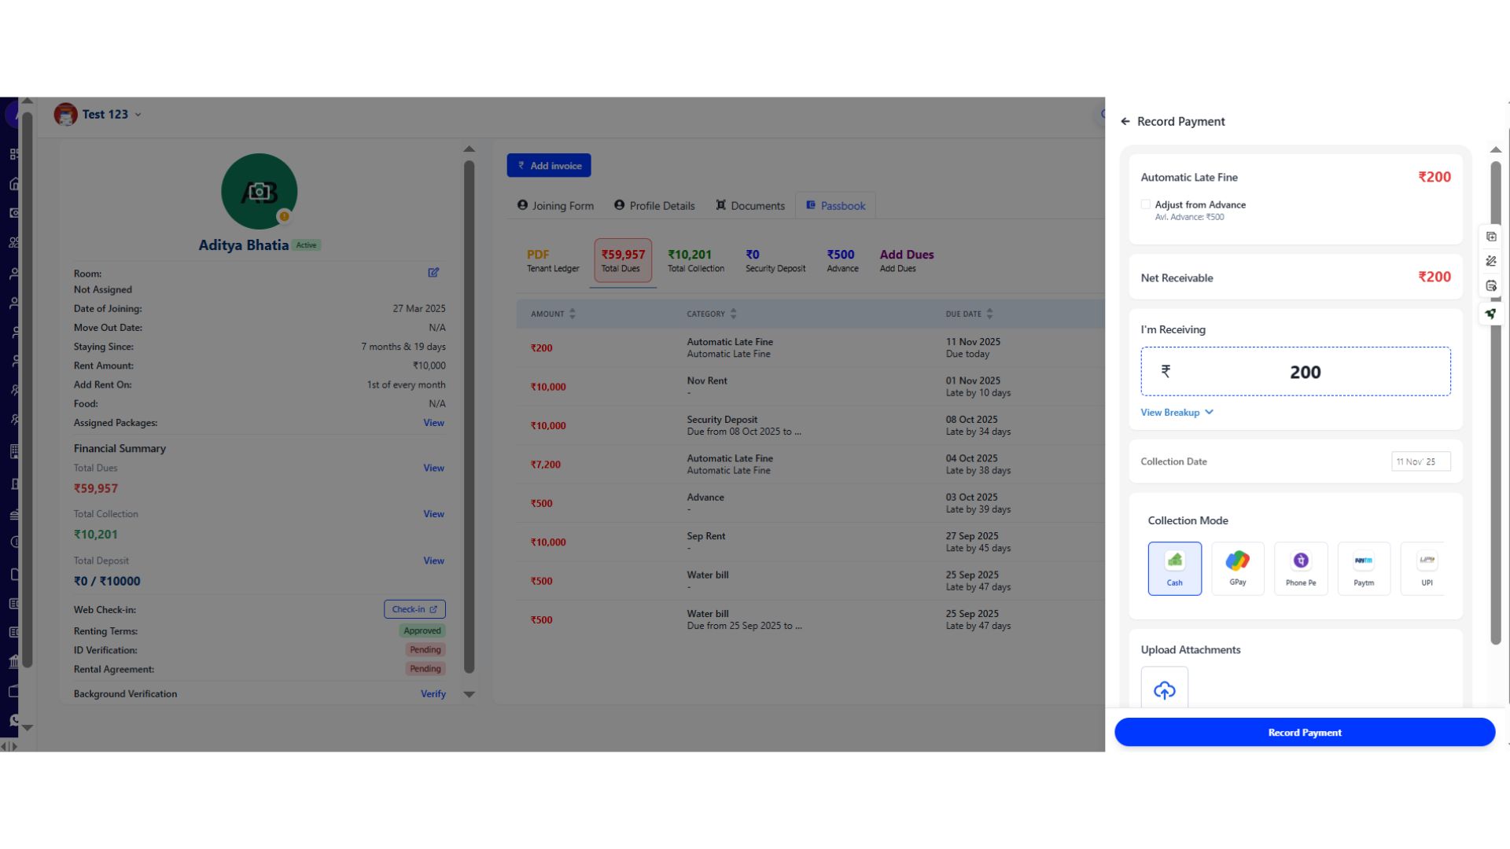Viewport: 1510px width, 849px height.
Task: Open the Collection Date picker field
Action: 1420,461
